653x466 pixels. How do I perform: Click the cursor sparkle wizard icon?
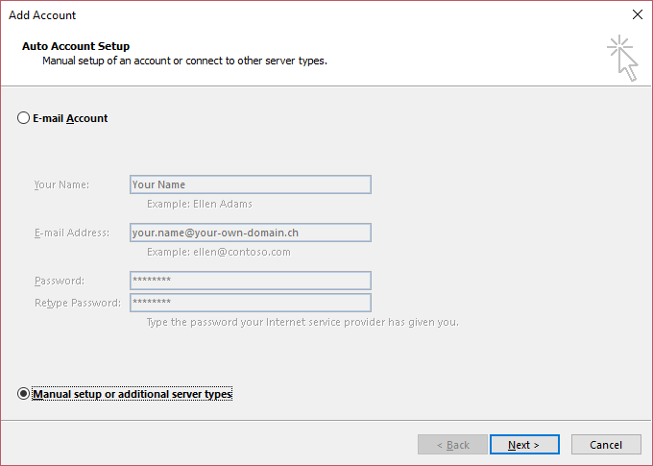pyautogui.click(x=622, y=58)
